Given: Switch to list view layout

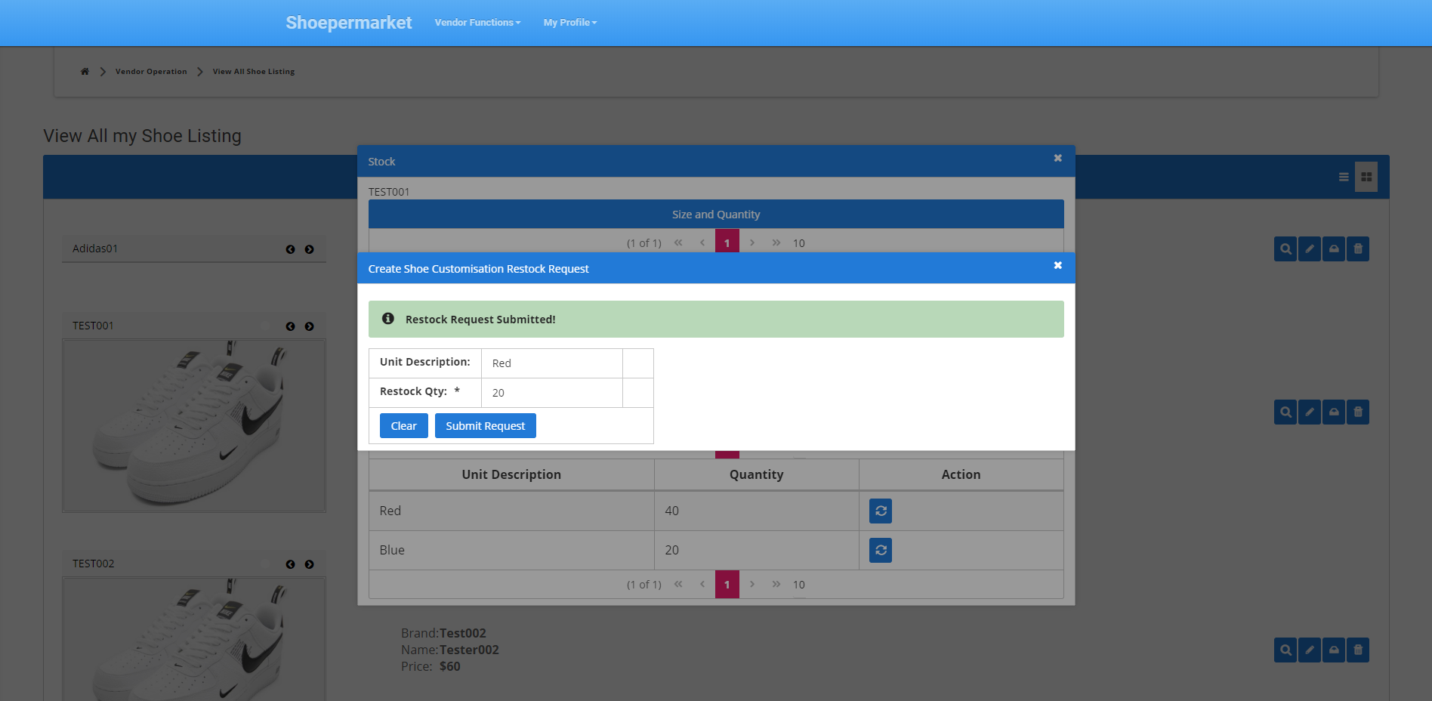Looking at the screenshot, I should (x=1344, y=177).
